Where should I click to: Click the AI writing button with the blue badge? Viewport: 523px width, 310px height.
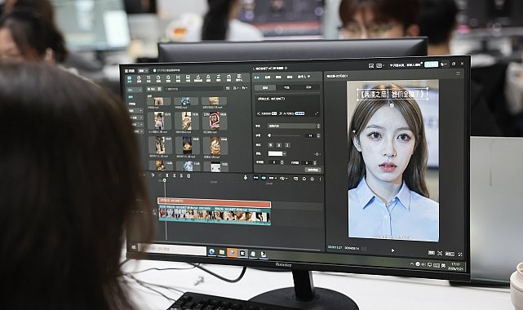(x=291, y=113)
